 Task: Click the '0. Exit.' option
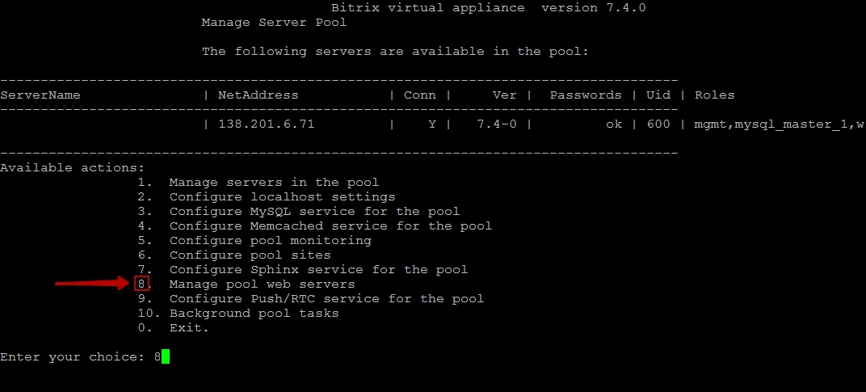[x=174, y=327]
